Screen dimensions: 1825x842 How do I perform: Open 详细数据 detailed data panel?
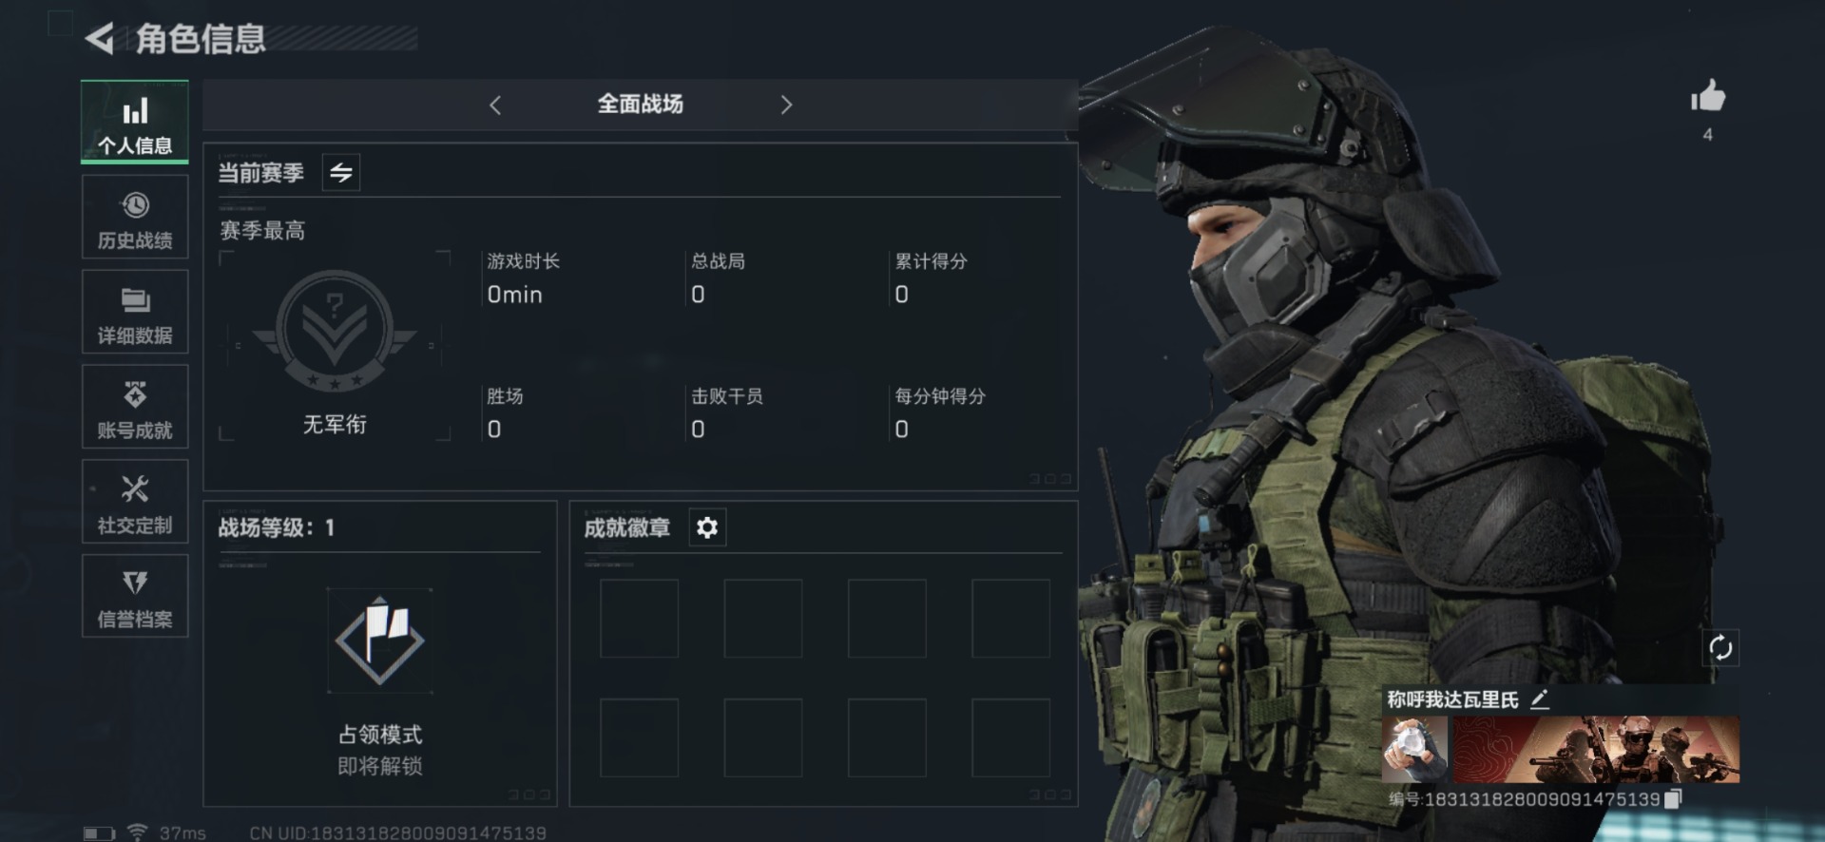coord(135,313)
